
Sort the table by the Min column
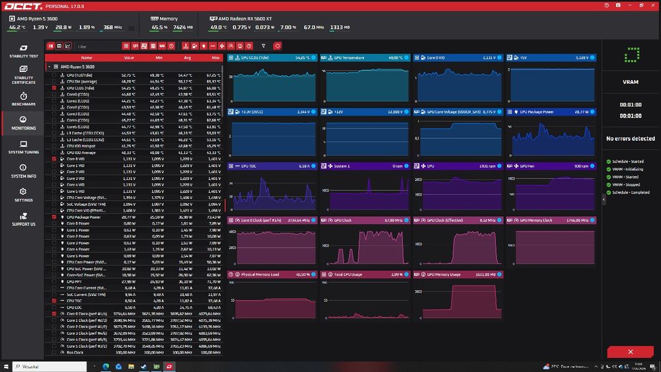click(159, 57)
